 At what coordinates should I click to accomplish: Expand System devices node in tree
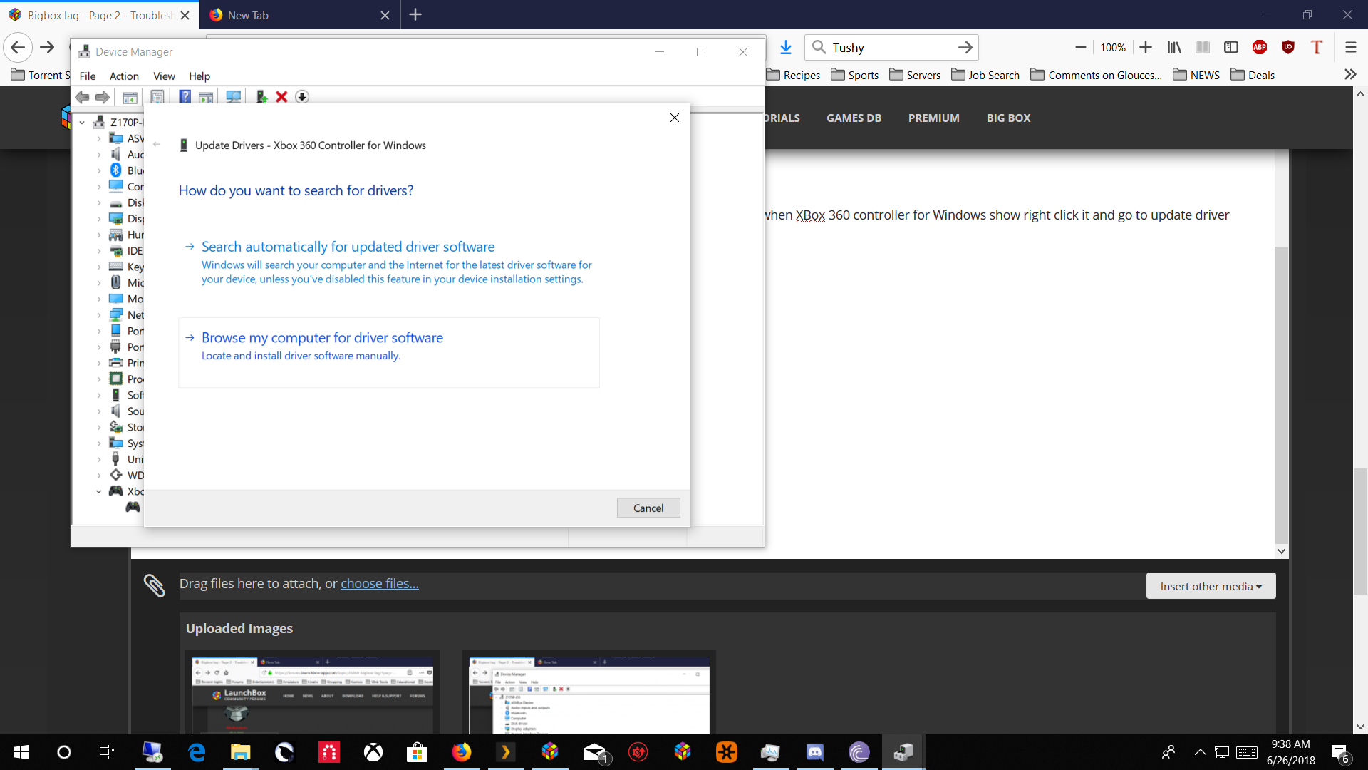[x=99, y=443]
